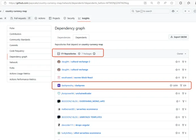Click the luckylottery avatar icon

point(59,133)
